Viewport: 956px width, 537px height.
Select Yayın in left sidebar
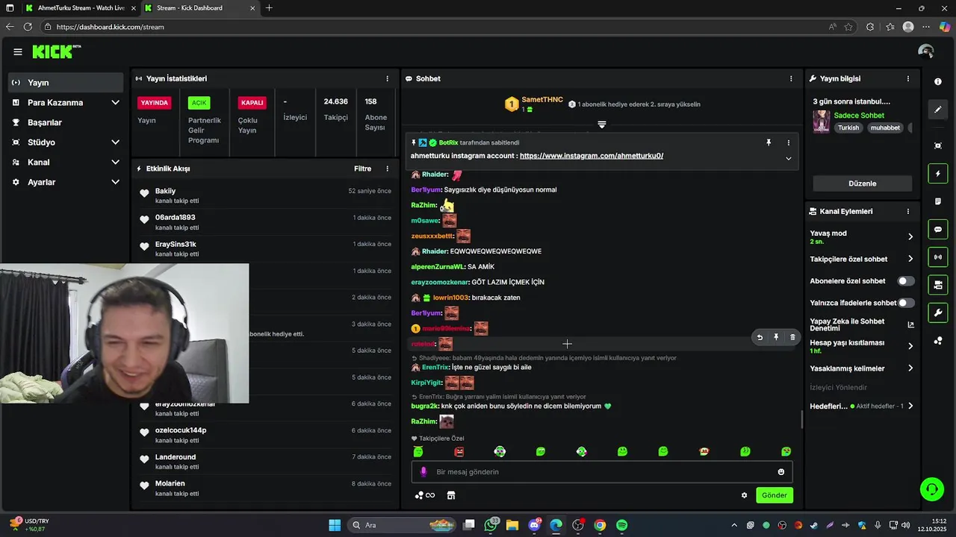tap(66, 83)
